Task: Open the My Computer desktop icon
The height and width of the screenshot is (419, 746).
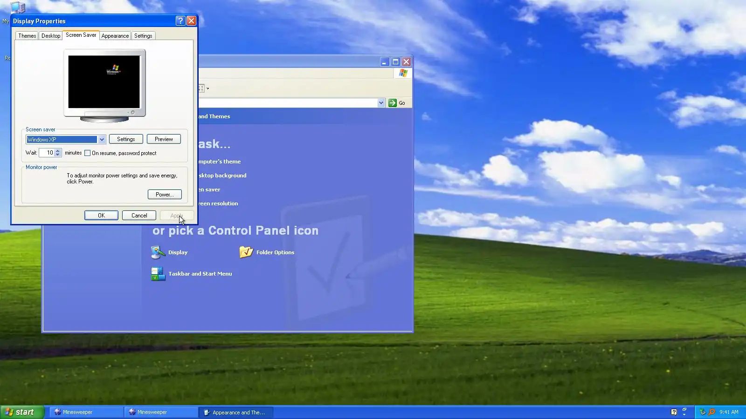Action: tap(18, 7)
